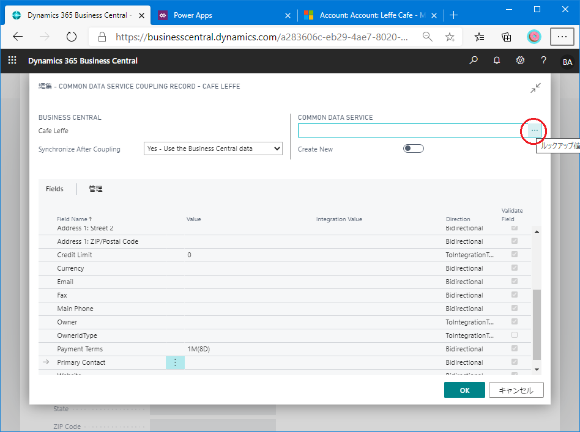The height and width of the screenshot is (432, 580).
Task: Open the BA user account avatar
Action: click(567, 62)
